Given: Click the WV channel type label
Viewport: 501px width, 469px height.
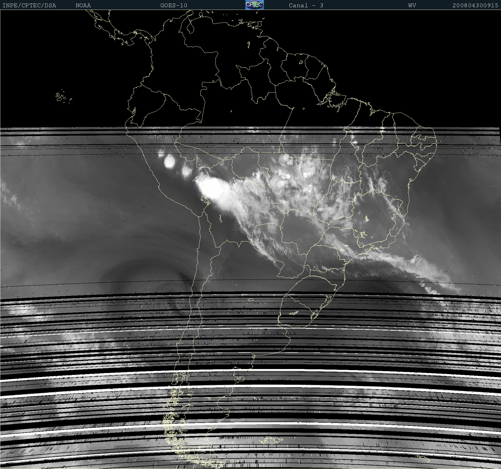Looking at the screenshot, I should 412,5.
